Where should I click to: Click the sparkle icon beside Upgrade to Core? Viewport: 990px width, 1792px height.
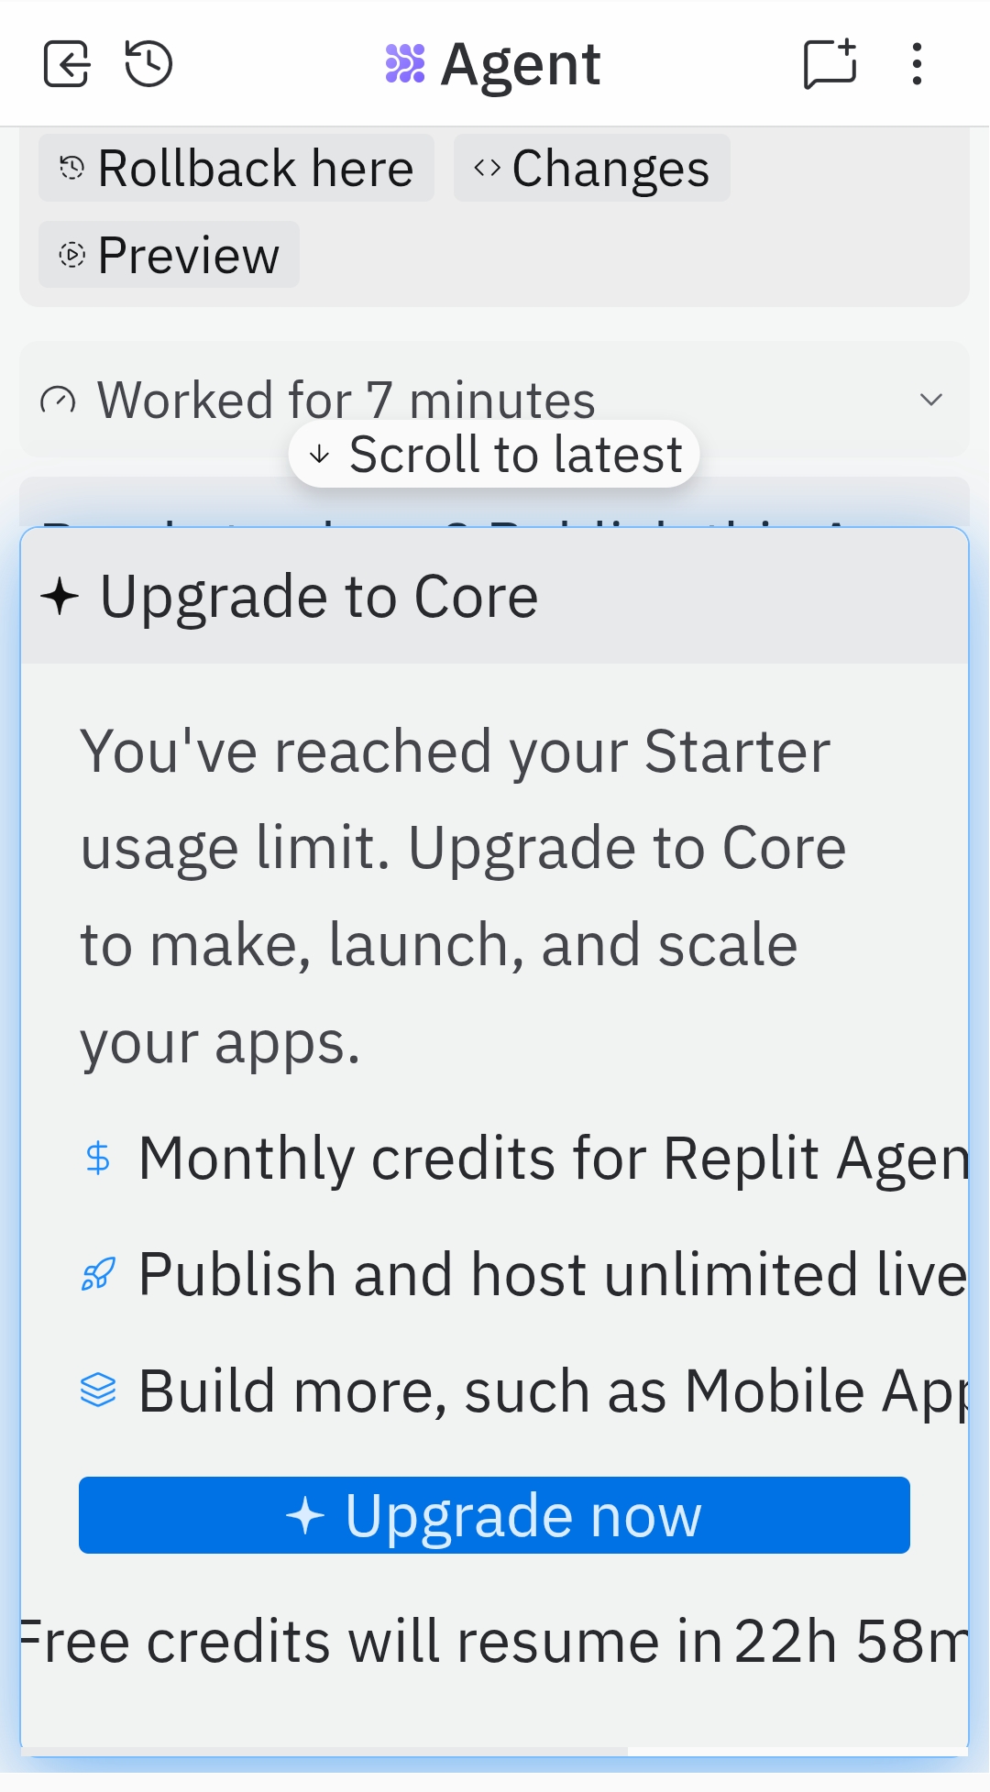coord(60,597)
